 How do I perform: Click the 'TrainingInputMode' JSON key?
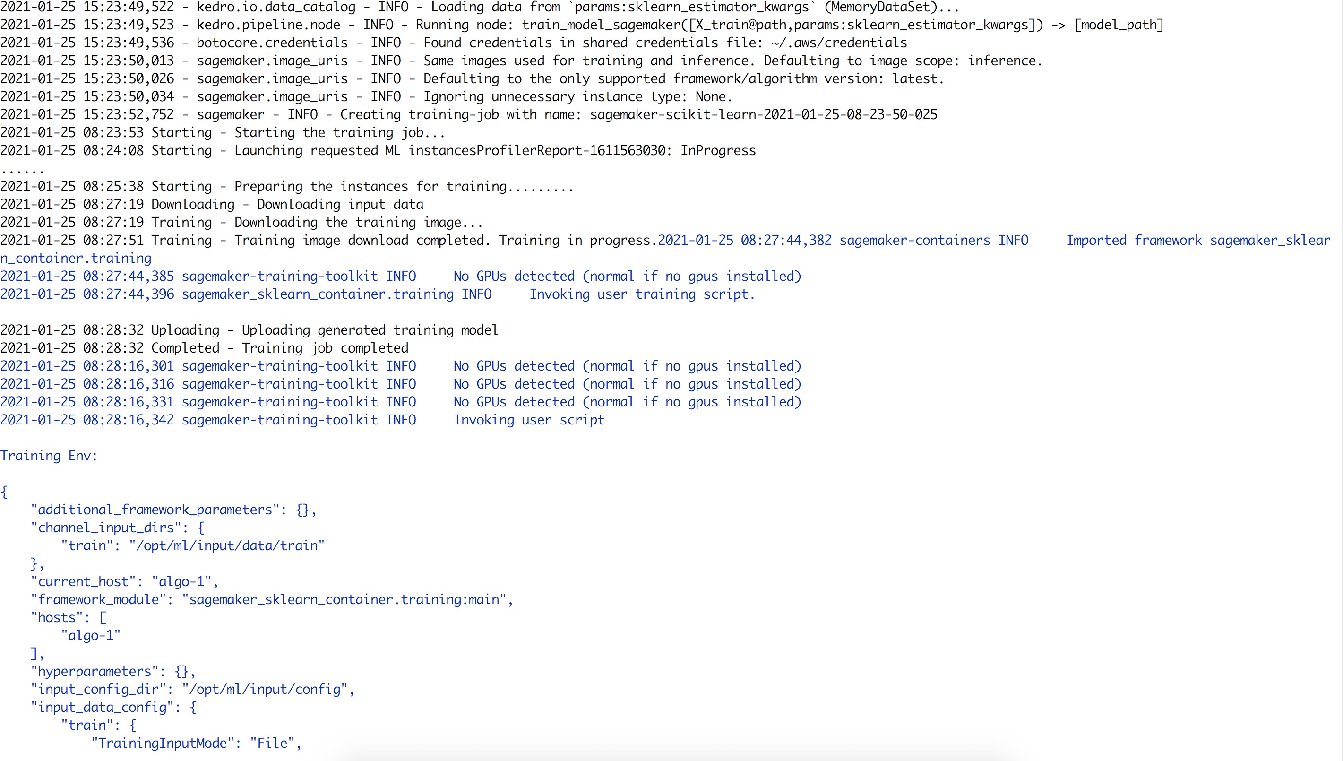click(163, 743)
